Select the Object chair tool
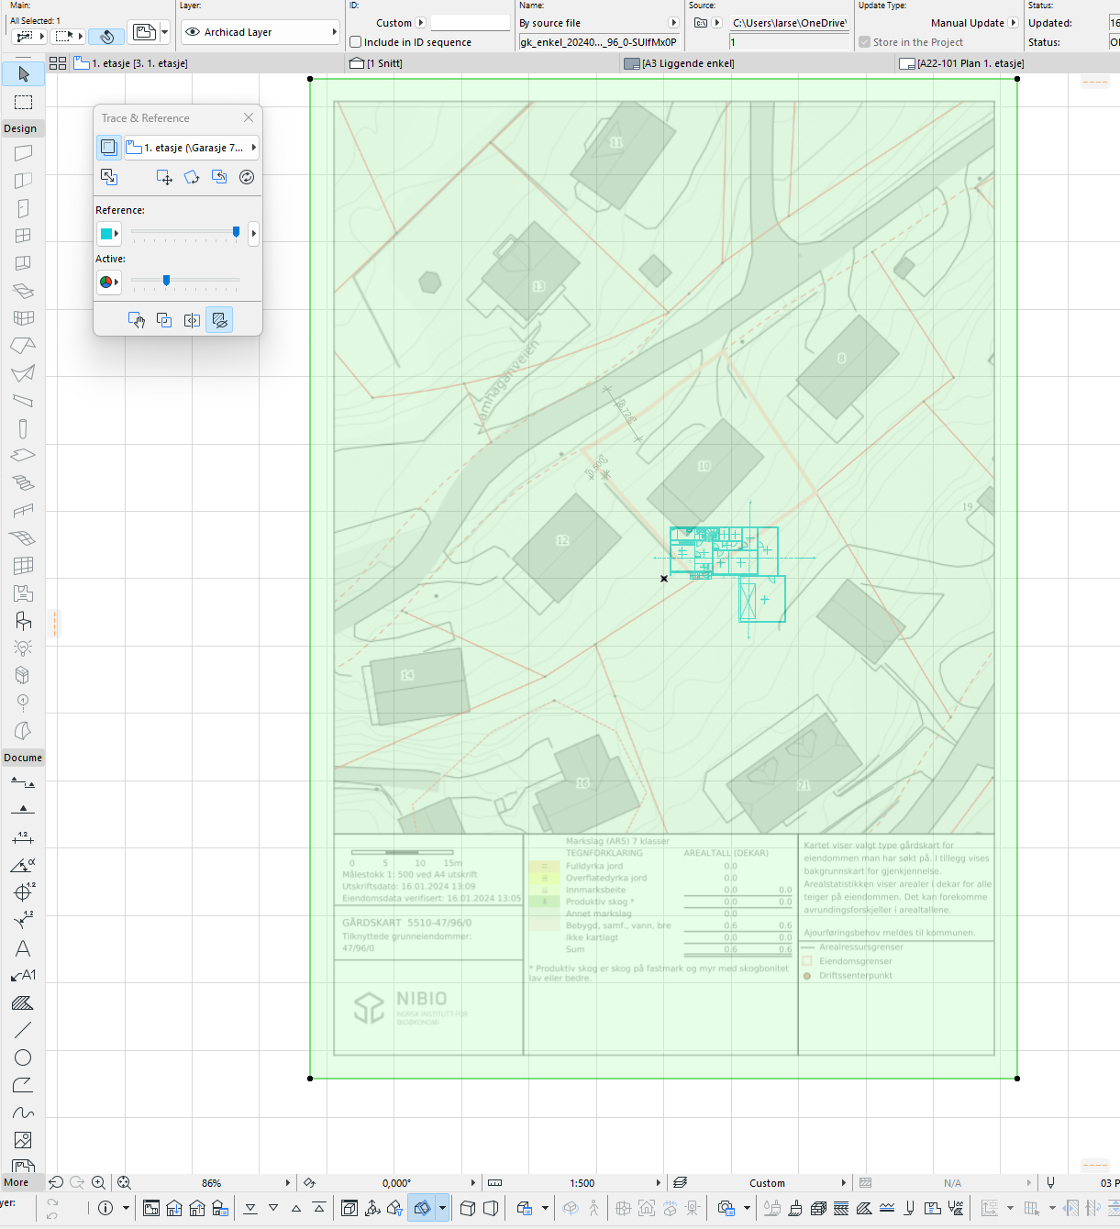 [24, 621]
